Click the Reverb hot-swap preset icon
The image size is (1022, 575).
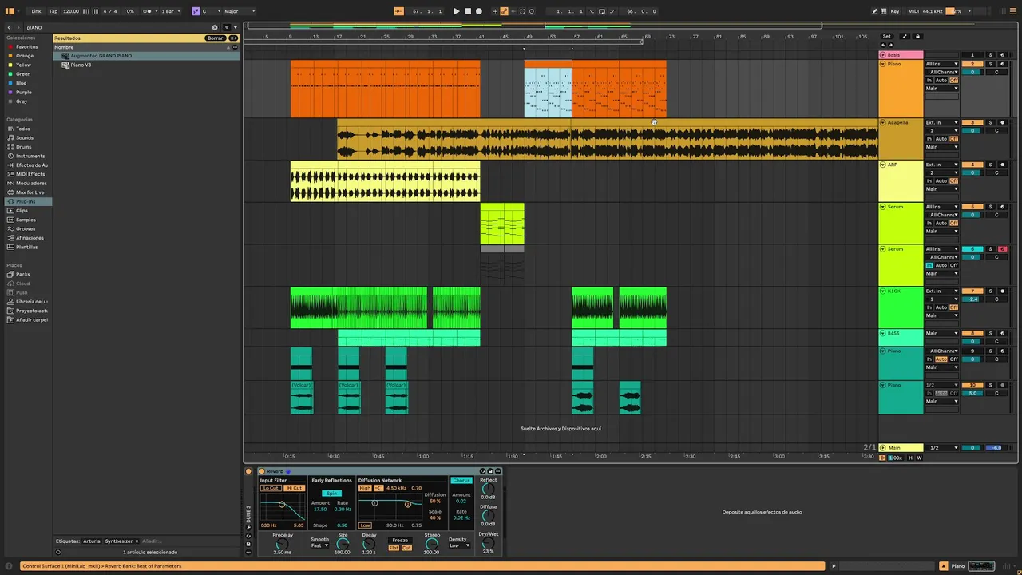pos(482,471)
